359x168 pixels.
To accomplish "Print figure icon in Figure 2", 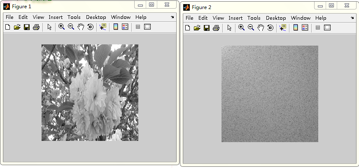I will pos(216,28).
